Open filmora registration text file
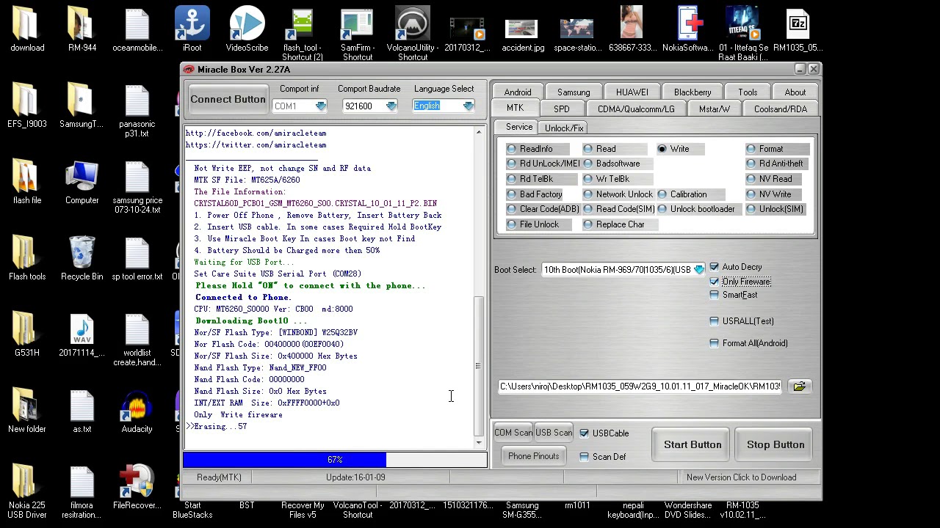940x528 pixels. pyautogui.click(x=82, y=491)
